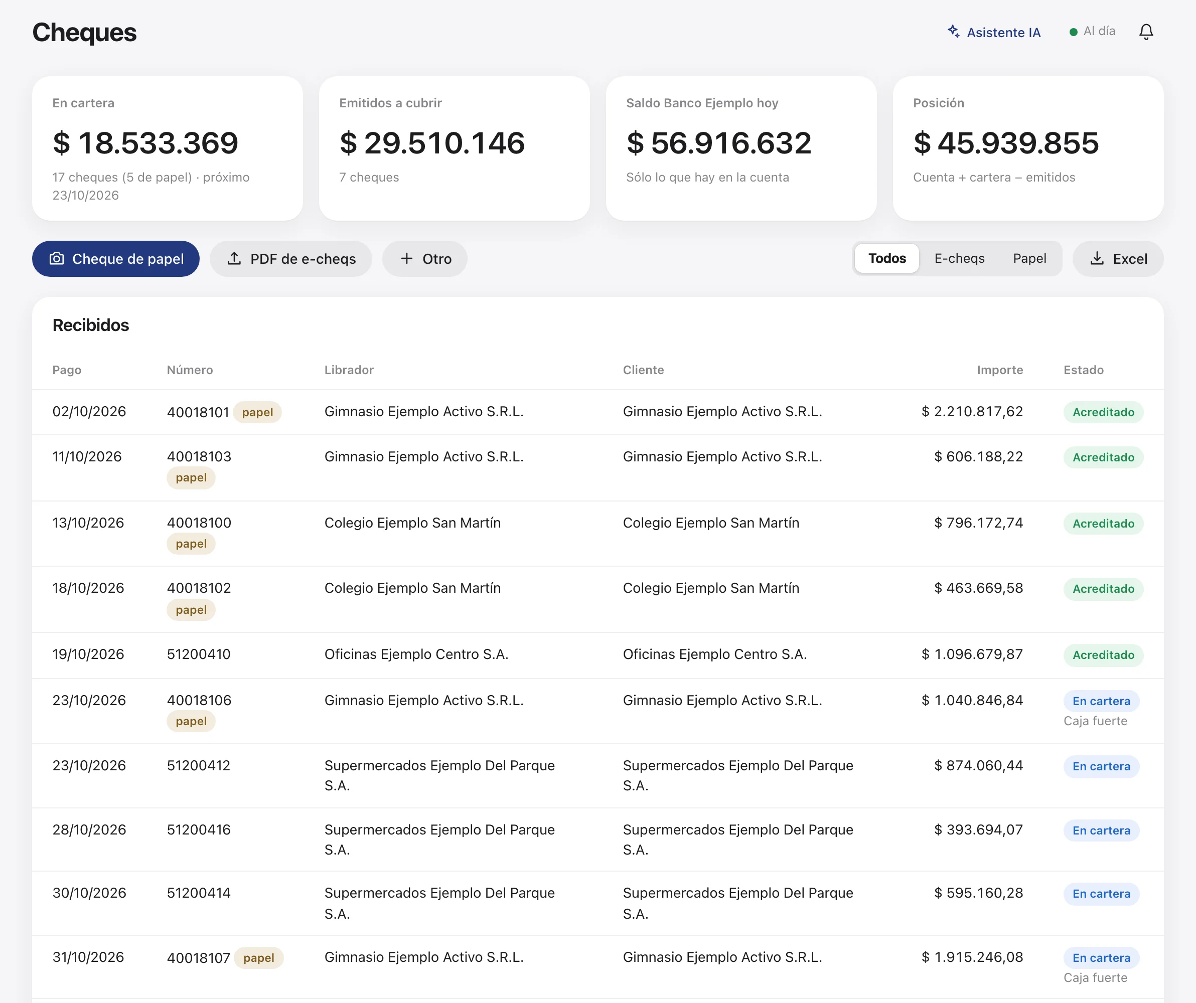The width and height of the screenshot is (1196, 1003).
Task: Click the plus icon beside Otro
Action: point(407,258)
